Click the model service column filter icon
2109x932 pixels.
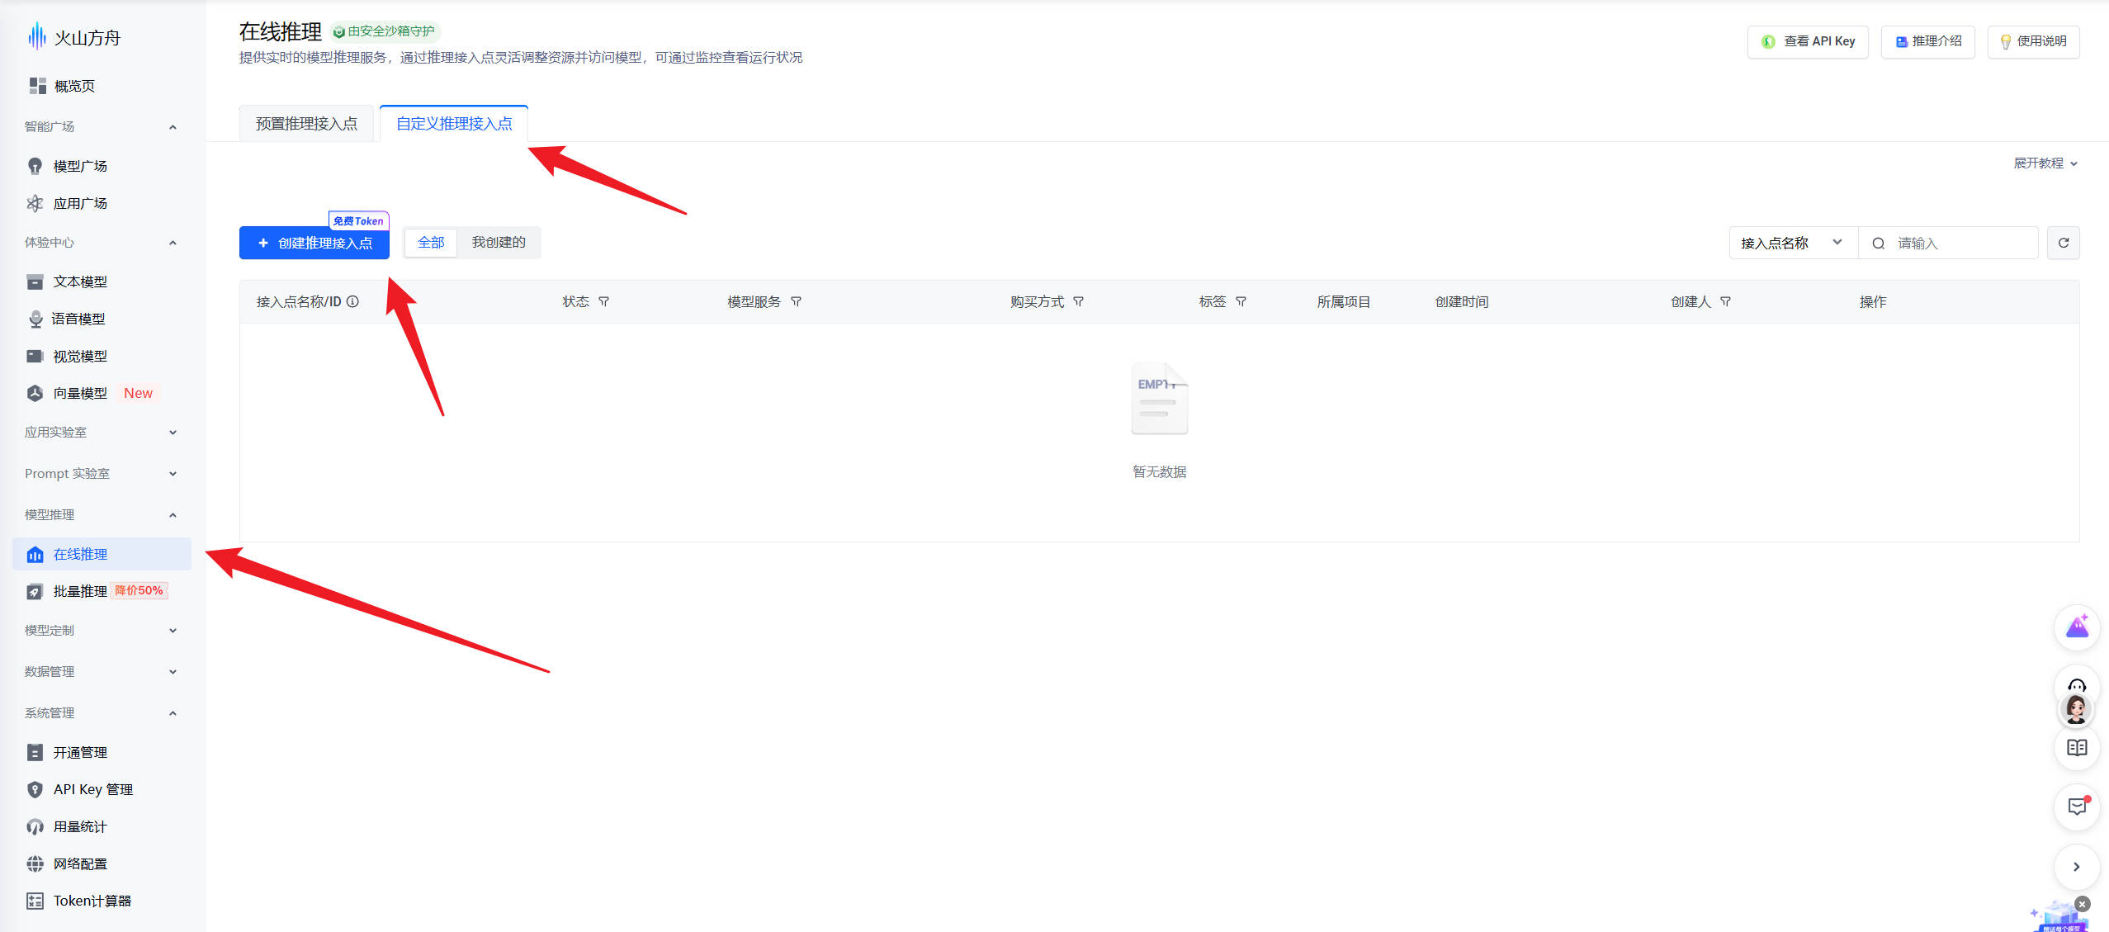tap(797, 302)
